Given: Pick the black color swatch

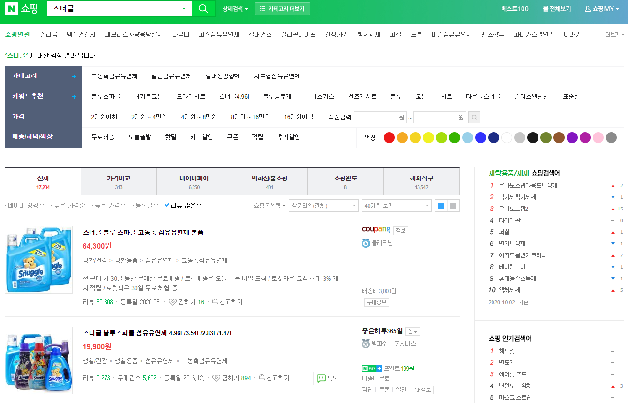Looking at the screenshot, I should 533,137.
